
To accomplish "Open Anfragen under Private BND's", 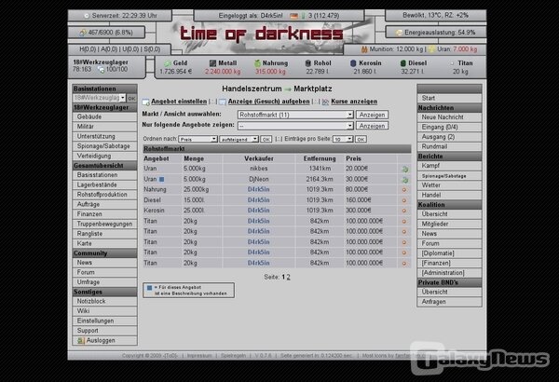I will pyautogui.click(x=449, y=302).
